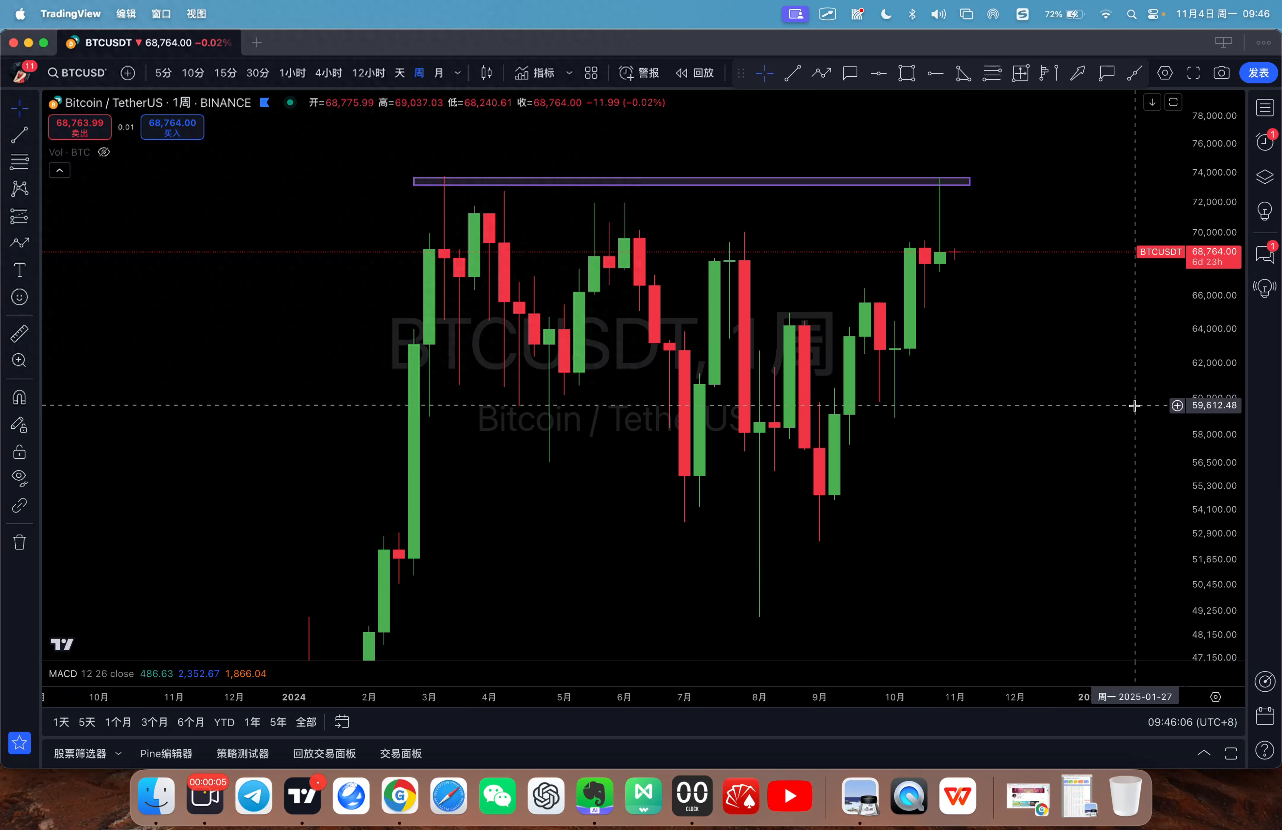Screen dimensions: 1282x830
Task: Open the Pine编辑器 tab
Action: point(166,754)
